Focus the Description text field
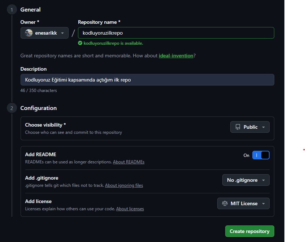The image size is (305, 242). click(147, 80)
